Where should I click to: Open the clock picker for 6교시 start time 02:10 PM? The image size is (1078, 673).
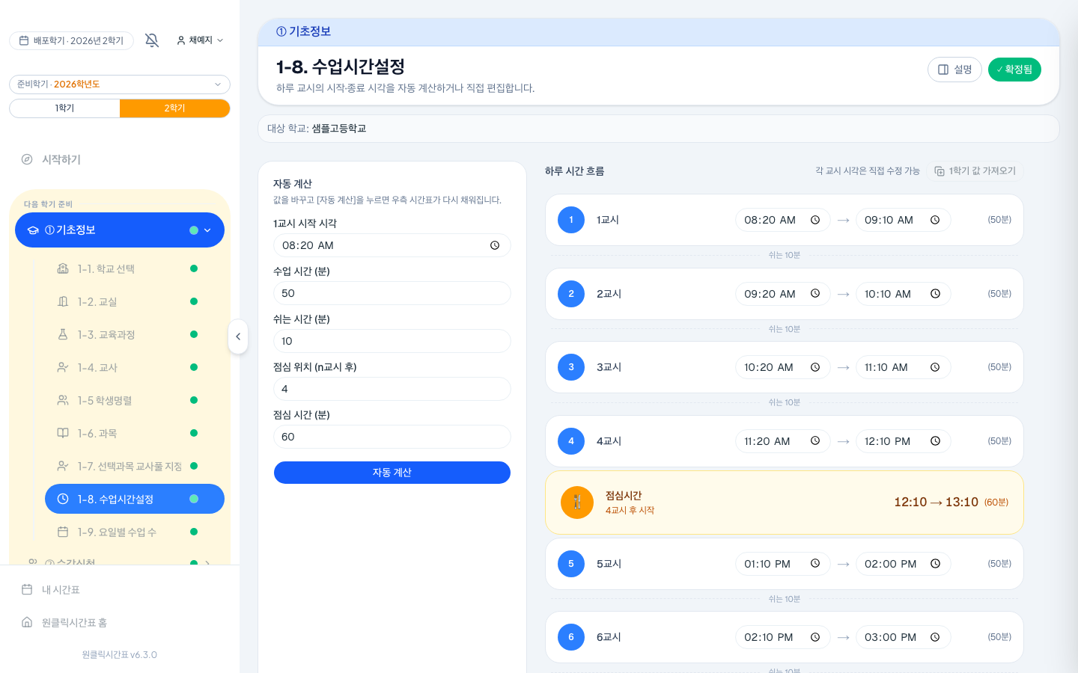pyautogui.click(x=815, y=637)
